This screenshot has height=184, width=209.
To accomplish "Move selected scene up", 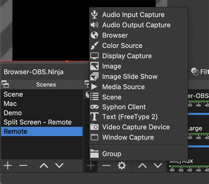I will click(44, 165).
